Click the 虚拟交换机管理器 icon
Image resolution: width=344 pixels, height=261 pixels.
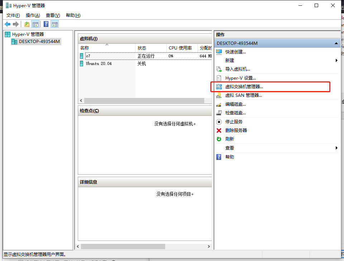point(219,87)
